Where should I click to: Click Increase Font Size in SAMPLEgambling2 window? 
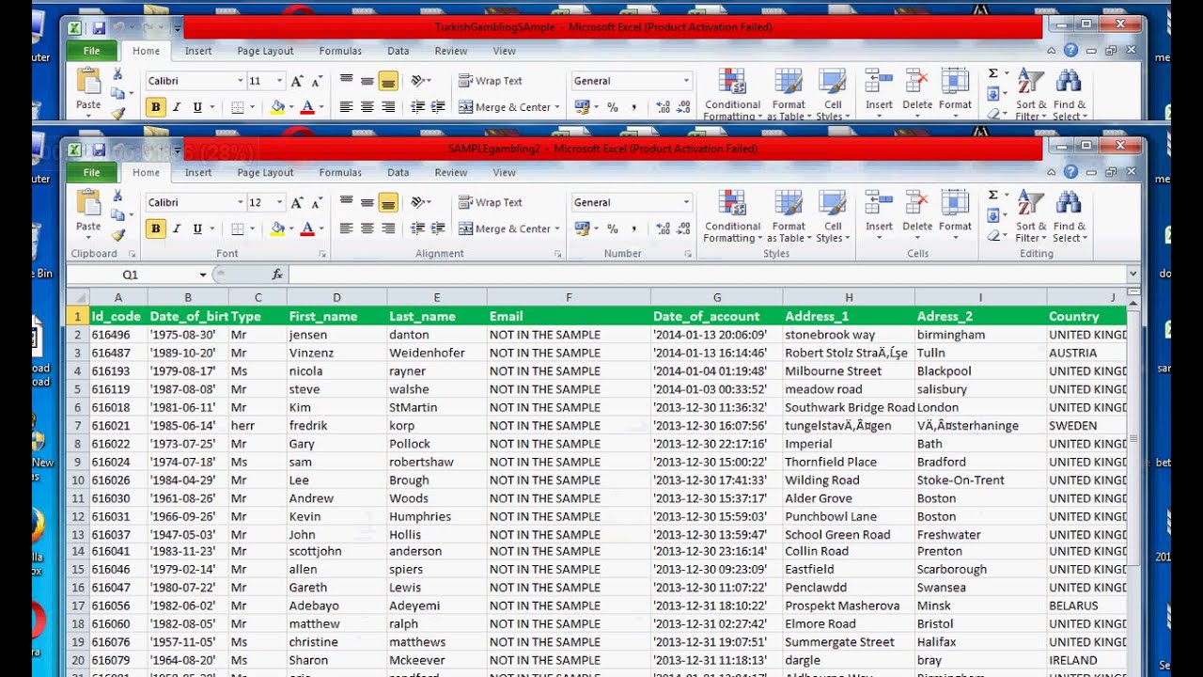coord(297,202)
